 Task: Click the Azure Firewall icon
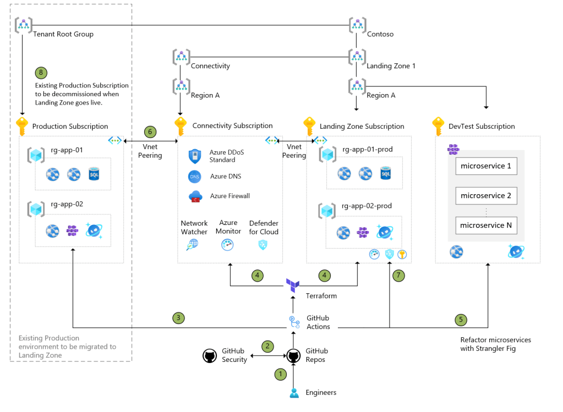(195, 196)
